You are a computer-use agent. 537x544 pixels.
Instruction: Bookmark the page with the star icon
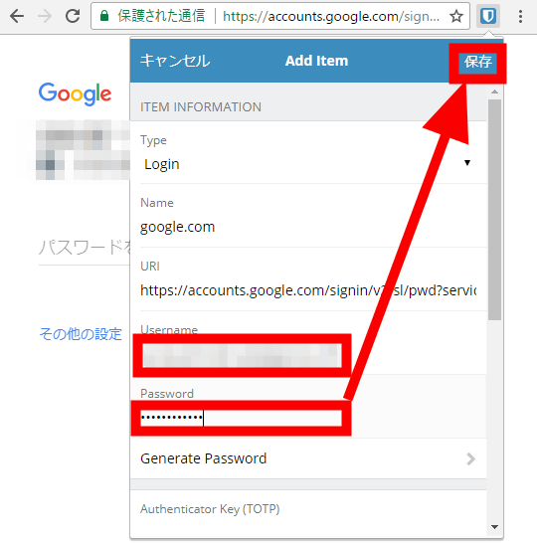456,16
